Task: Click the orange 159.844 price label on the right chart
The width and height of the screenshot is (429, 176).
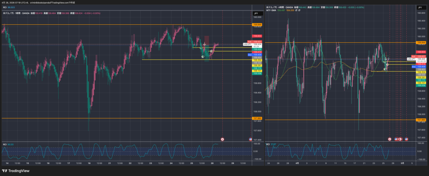Action: tap(421, 43)
